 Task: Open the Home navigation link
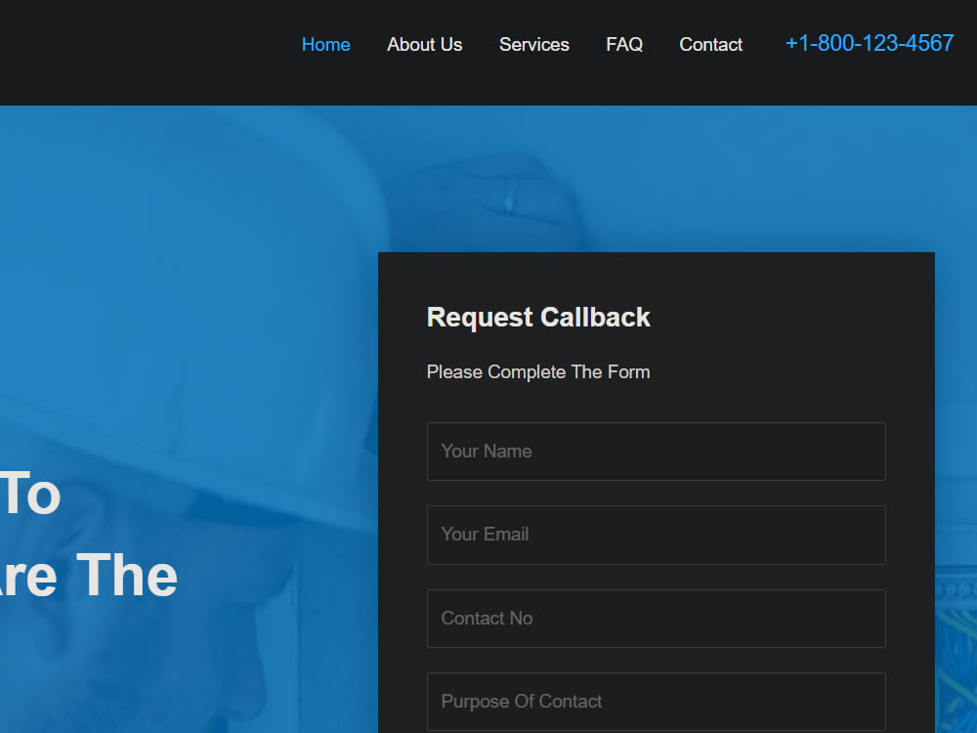(x=325, y=44)
